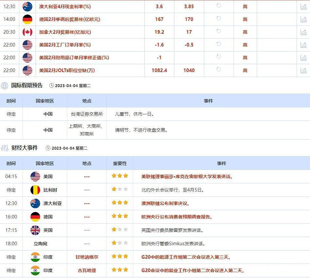Toggle the third star on the Australia rate decision event
Image resolution: width=310 pixels, height=278 pixels.
(x=125, y=203)
